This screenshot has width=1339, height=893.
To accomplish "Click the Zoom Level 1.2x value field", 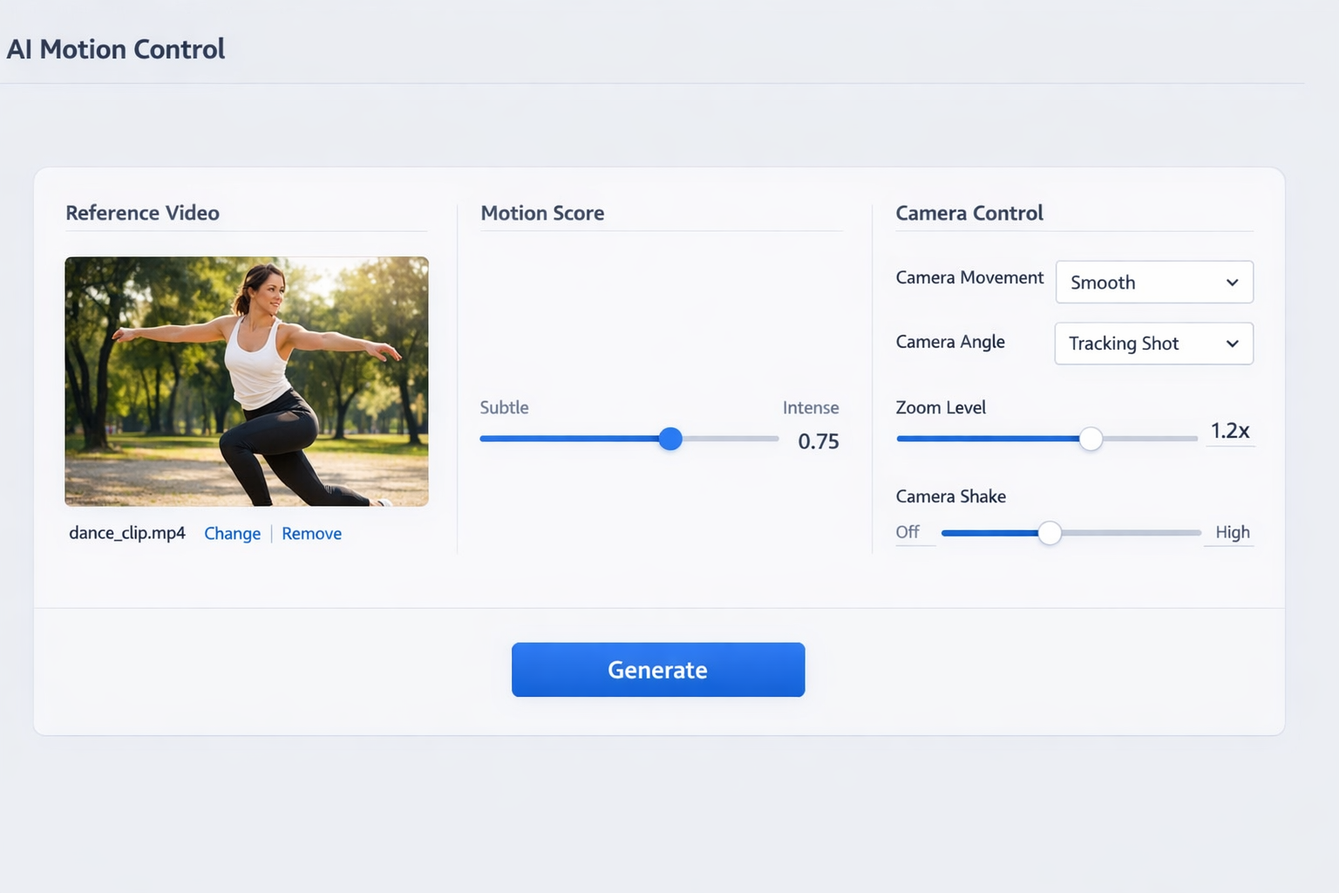I will (1229, 431).
